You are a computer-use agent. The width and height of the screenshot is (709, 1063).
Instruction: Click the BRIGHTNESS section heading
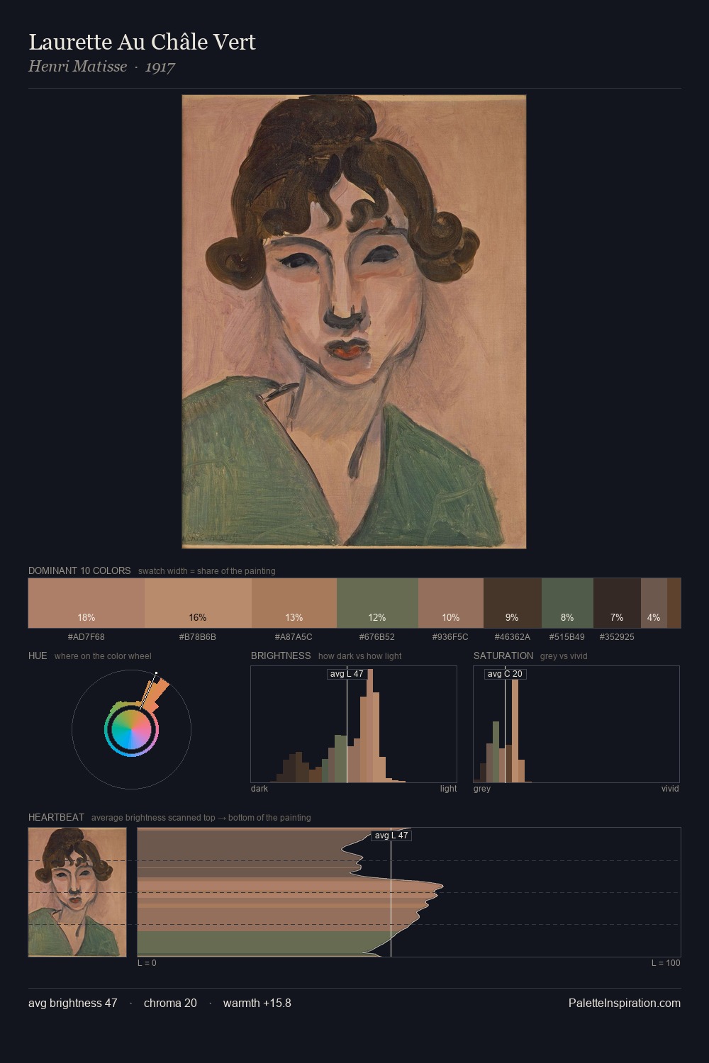[281, 656]
